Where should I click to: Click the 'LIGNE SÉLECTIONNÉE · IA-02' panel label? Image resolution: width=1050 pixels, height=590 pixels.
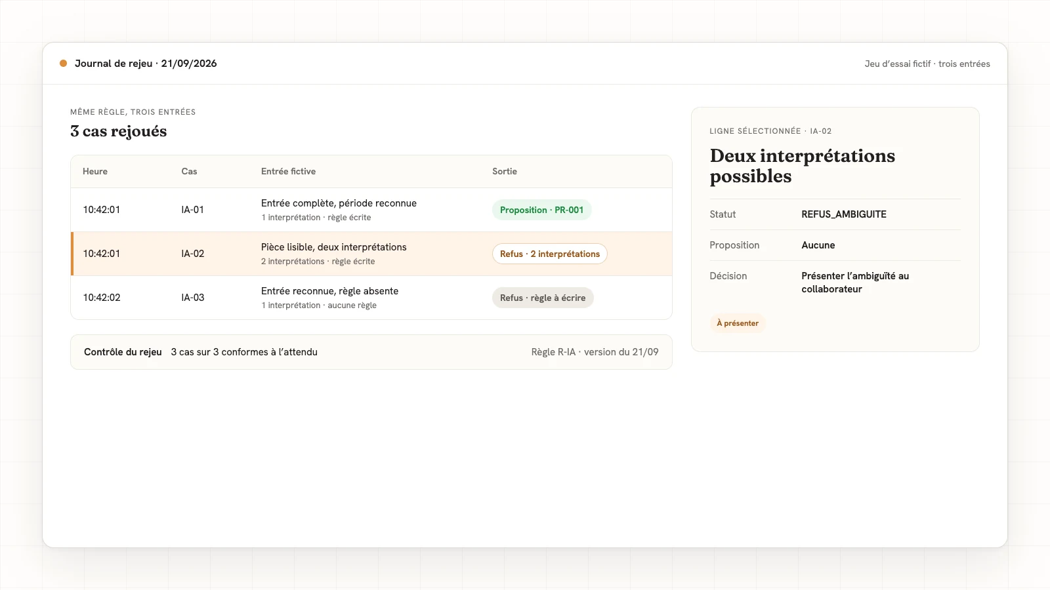tap(770, 131)
